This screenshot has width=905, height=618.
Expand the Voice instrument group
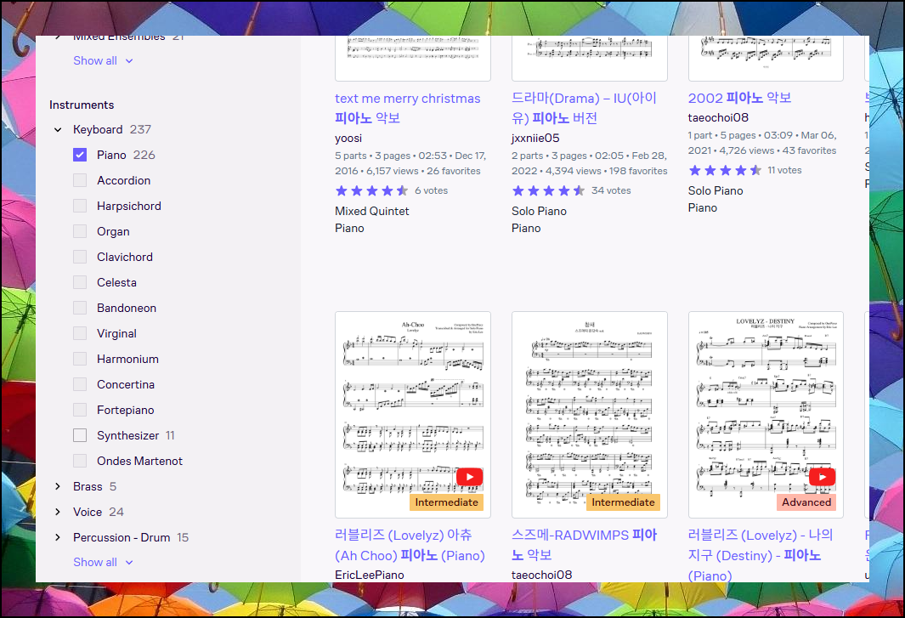pos(58,512)
